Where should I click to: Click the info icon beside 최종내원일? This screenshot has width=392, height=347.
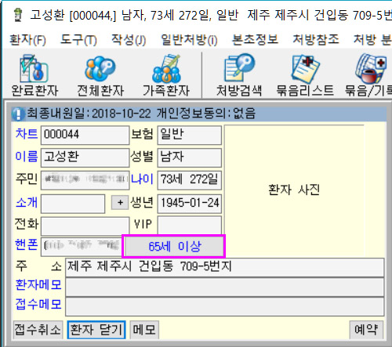click(18, 114)
